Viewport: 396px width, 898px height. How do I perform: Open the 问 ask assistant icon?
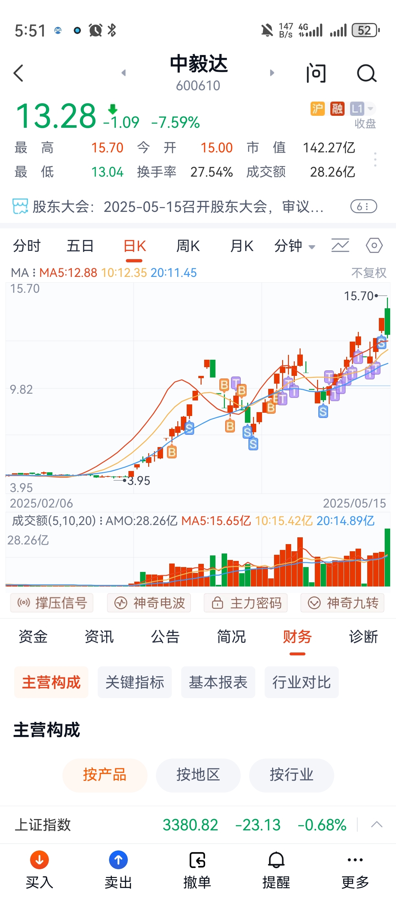316,73
